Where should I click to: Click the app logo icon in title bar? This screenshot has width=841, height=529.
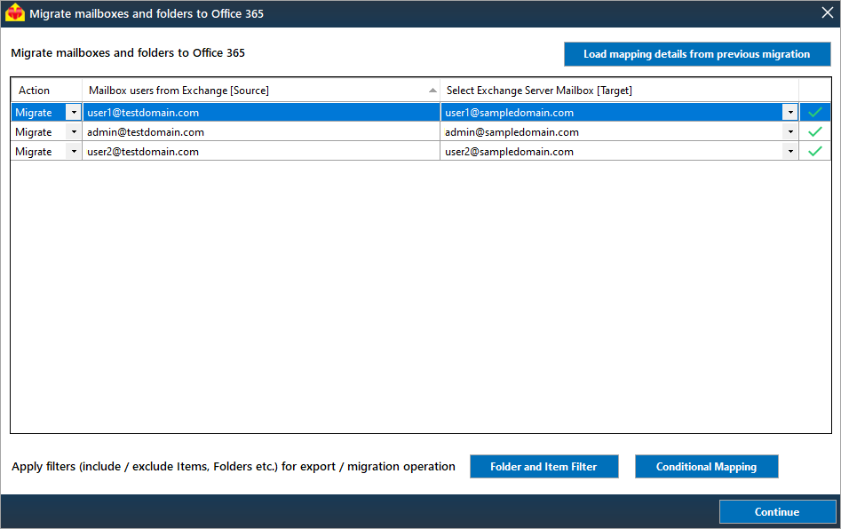(x=15, y=13)
